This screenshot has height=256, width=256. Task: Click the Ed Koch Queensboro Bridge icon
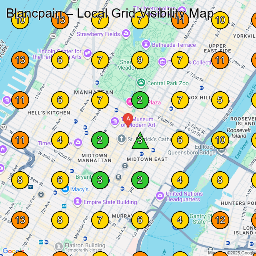pyautogui.click(x=222, y=150)
